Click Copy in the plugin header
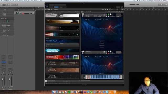Screen dimensions: 168x94 click(61, 7)
